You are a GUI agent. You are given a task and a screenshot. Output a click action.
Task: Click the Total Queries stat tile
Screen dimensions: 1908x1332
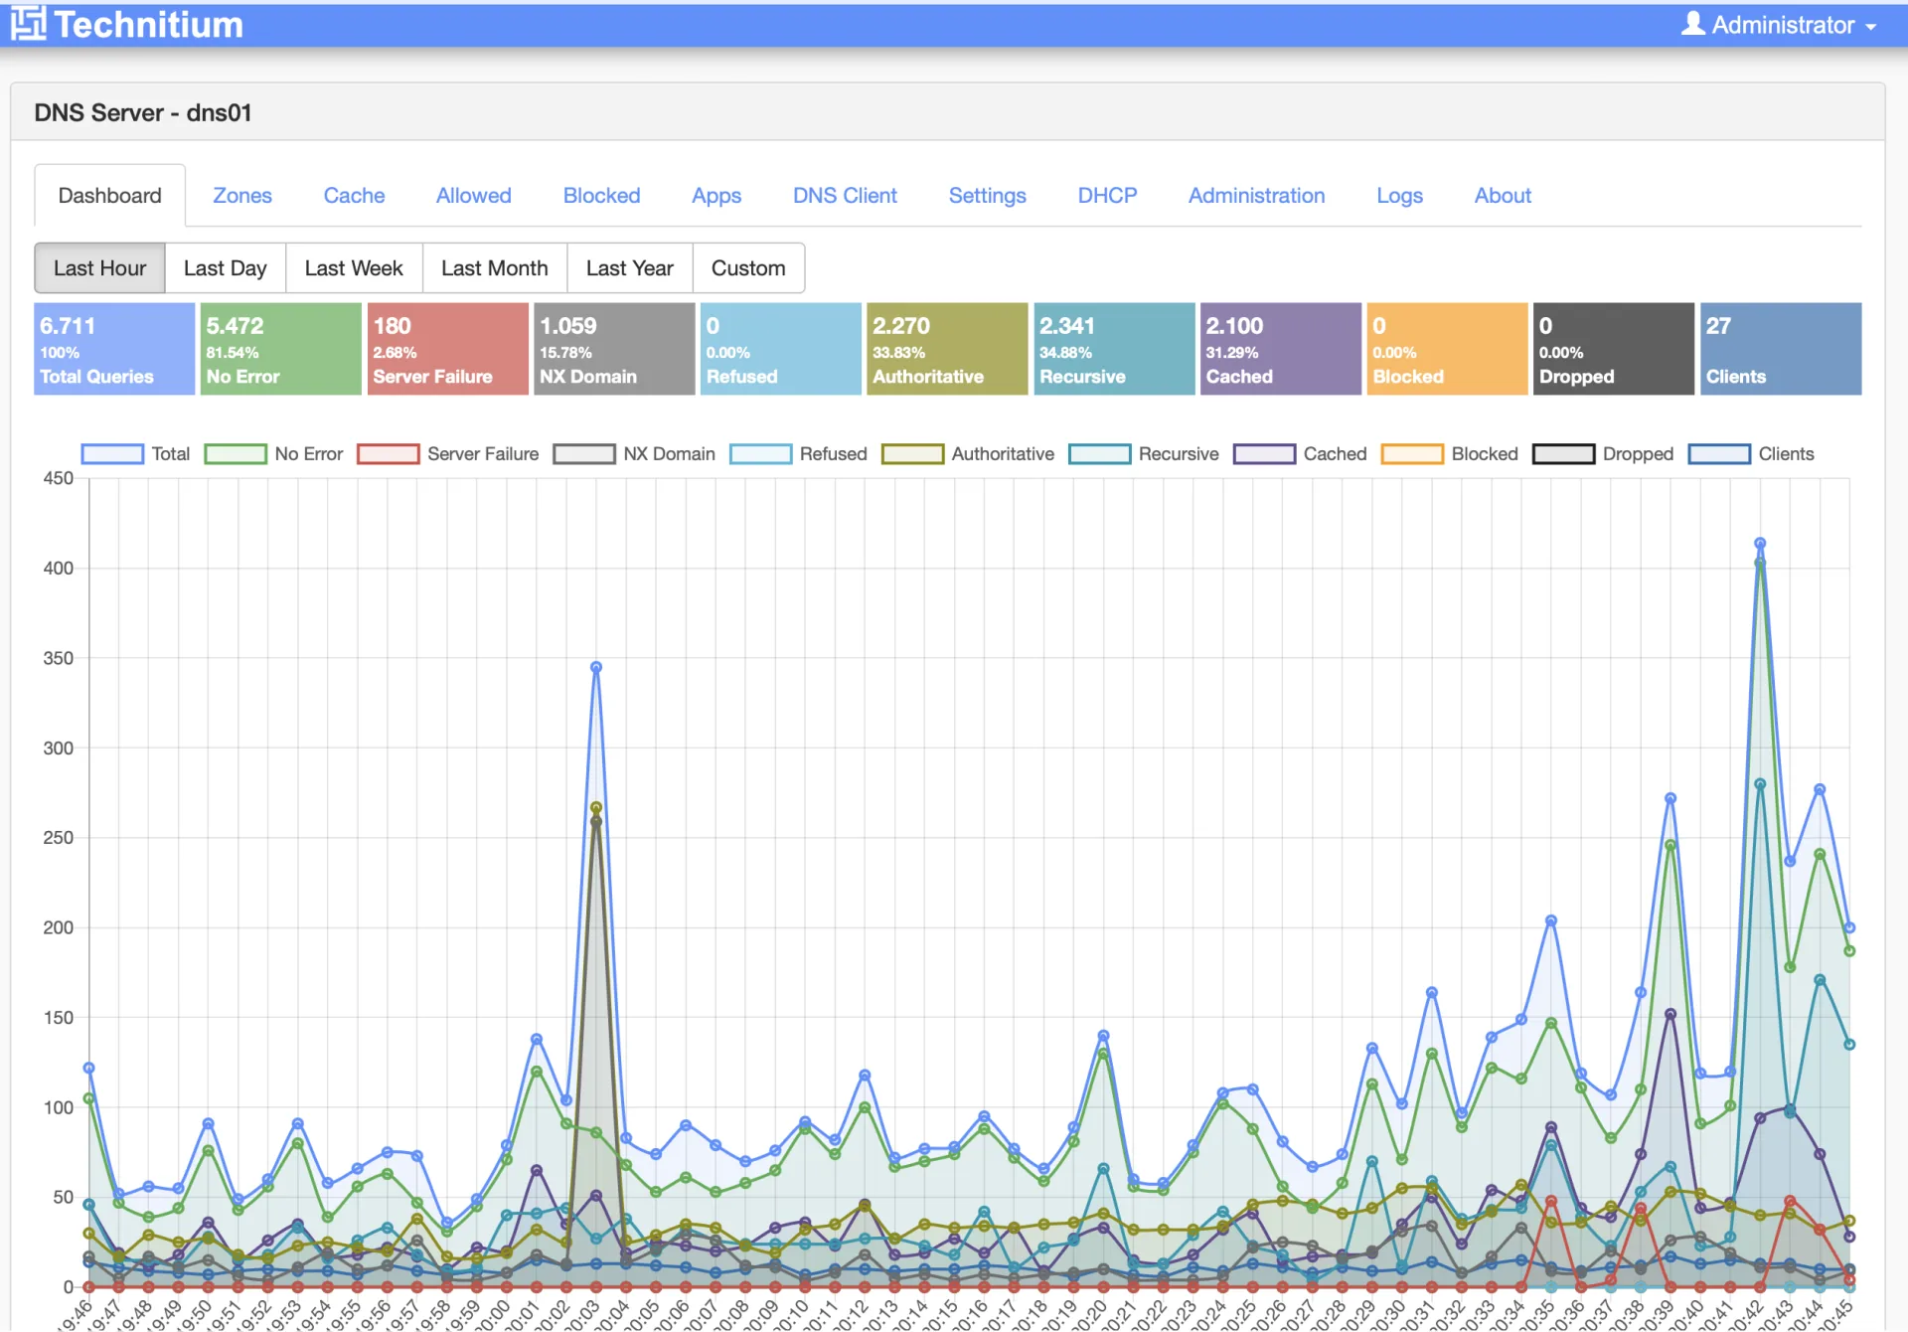(x=114, y=349)
